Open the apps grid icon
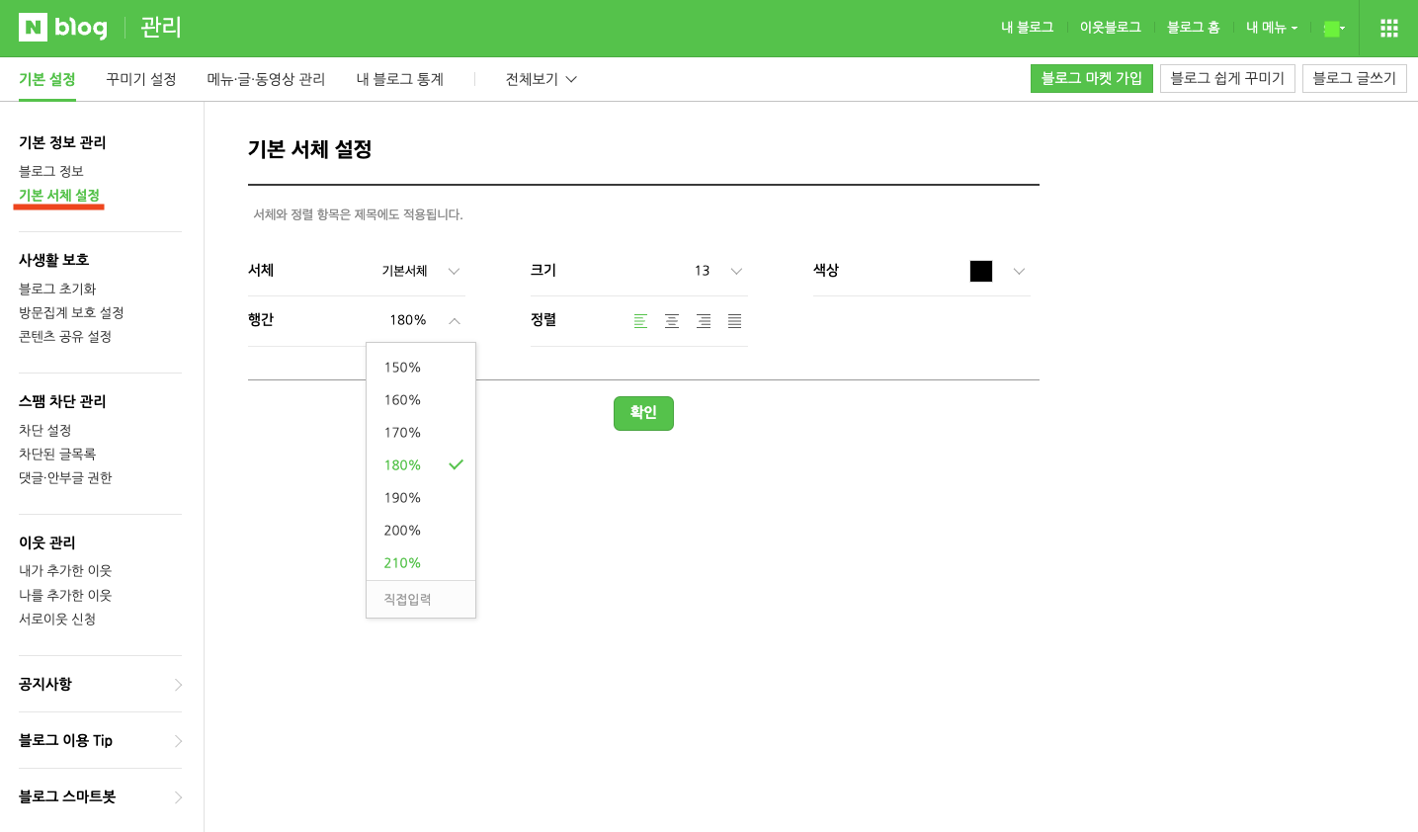Viewport: 1418px width, 832px height. coord(1389,28)
